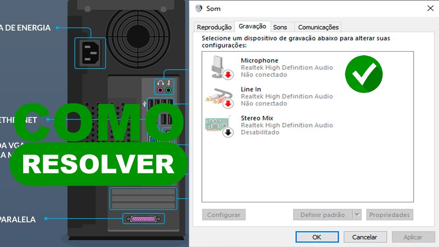Open the Comunicações tab
The height and width of the screenshot is (247, 439).
pos(318,27)
